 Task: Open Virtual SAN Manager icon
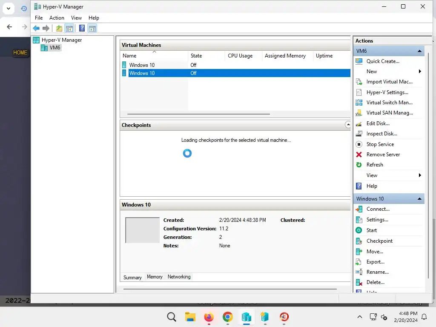click(359, 113)
